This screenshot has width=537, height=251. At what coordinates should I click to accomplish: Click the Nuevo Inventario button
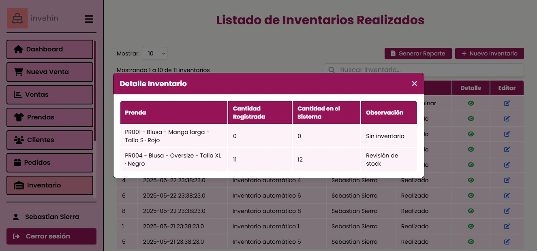point(490,53)
